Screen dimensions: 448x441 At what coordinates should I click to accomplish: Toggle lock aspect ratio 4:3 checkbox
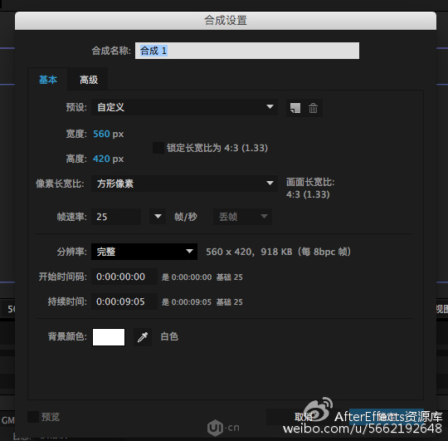[x=158, y=148]
